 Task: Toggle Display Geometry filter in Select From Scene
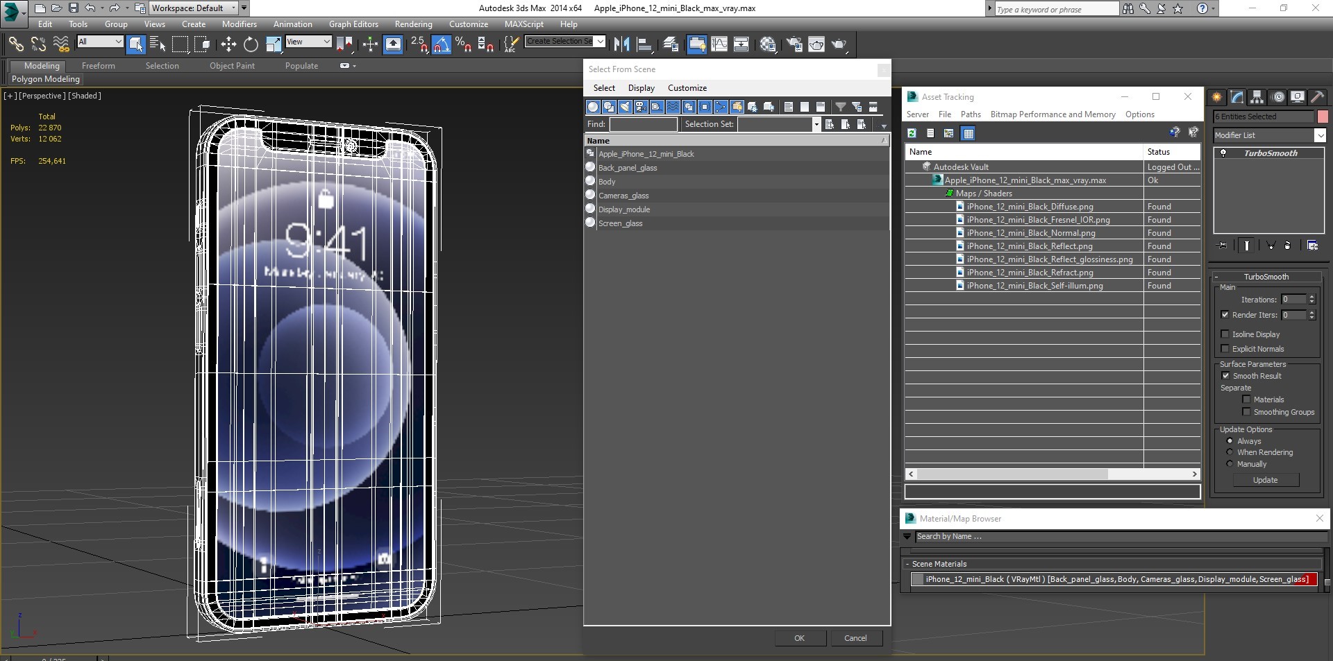[x=593, y=107]
